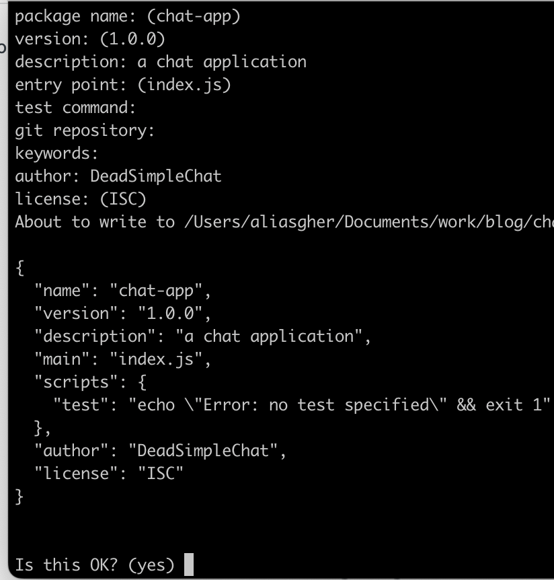Click the 'author: DeadSimpleChat' prompt line
The width and height of the screenshot is (554, 580).
coord(118,176)
